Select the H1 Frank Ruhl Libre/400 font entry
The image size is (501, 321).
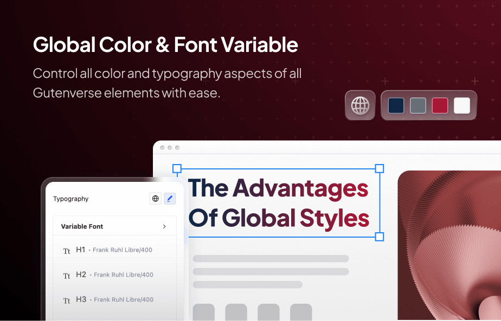click(x=114, y=250)
